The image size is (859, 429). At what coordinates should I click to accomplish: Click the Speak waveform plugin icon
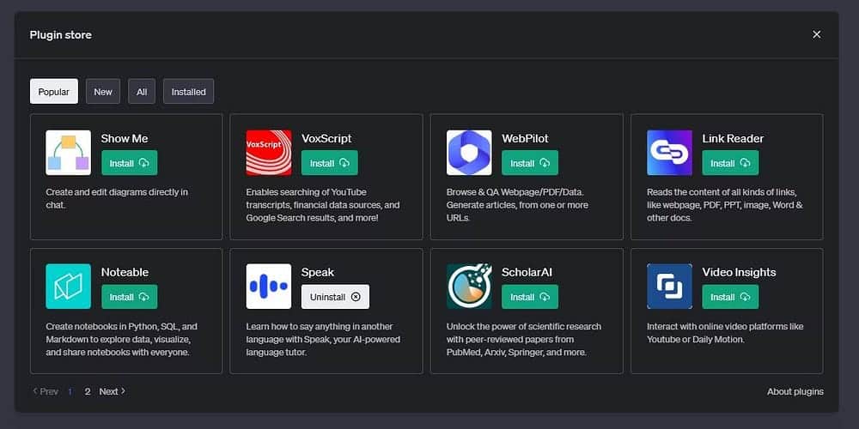[268, 287]
